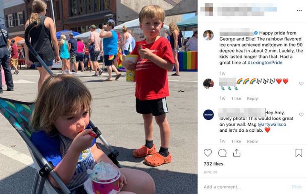The height and width of the screenshot is (194, 307).
Task: Open the artywalls commenter avatar
Action: pos(209,115)
